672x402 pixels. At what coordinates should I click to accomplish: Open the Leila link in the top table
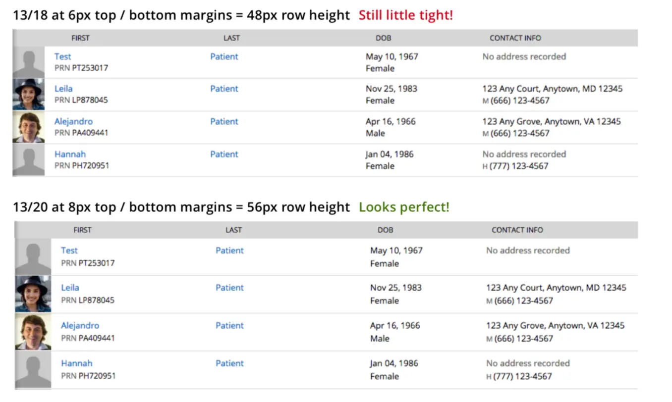point(63,89)
